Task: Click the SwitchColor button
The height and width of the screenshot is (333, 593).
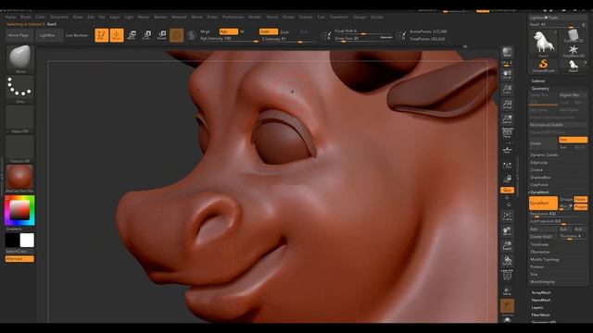Action: tap(19, 251)
